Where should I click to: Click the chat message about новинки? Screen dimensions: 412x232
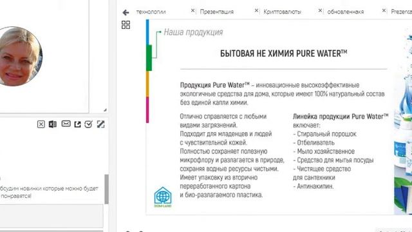pyautogui.click(x=49, y=192)
